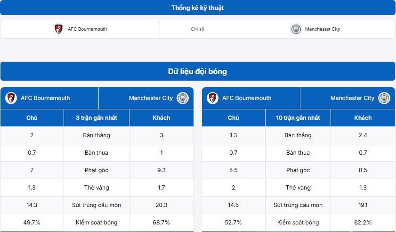Click the 9.3 Phạt góc value for Khách
Screen dimensions: 396x232
[x=162, y=170]
